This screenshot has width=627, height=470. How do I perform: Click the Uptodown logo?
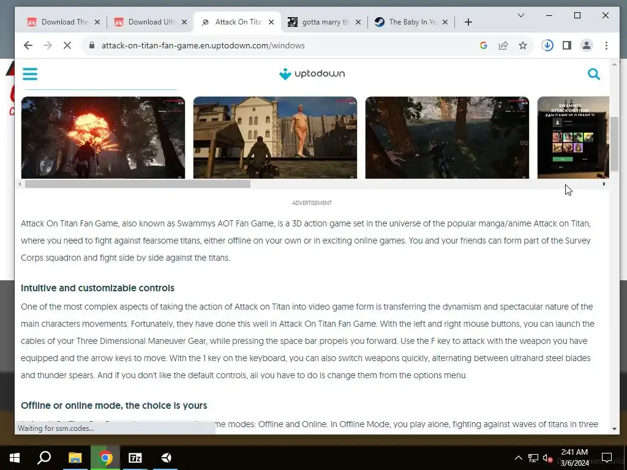click(312, 74)
